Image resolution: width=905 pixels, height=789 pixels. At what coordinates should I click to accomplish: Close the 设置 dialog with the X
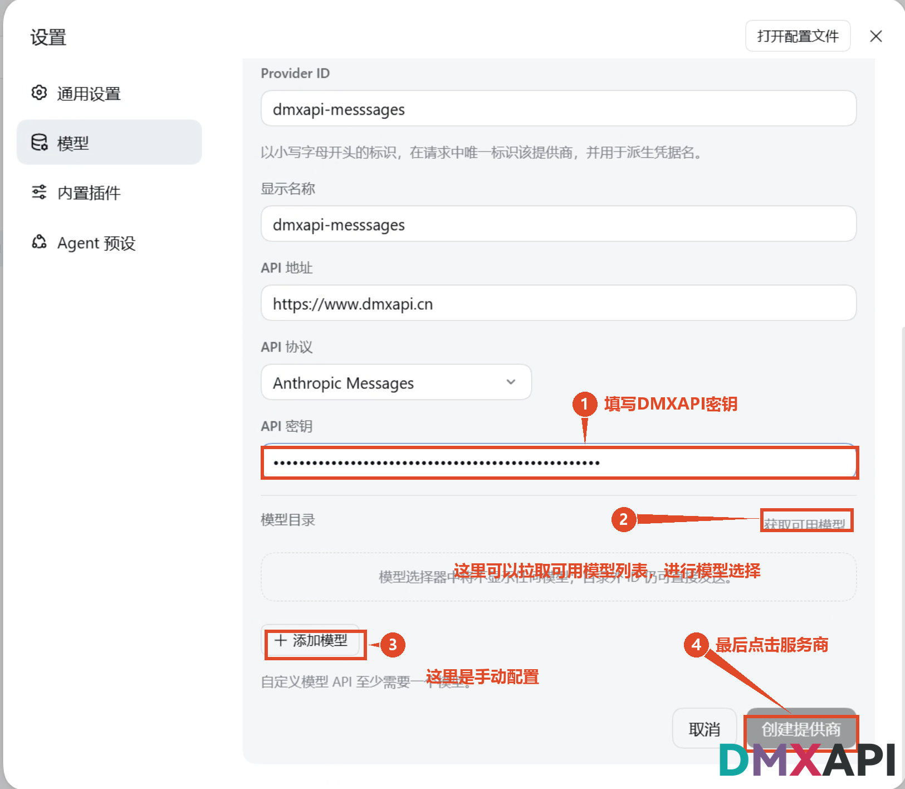(875, 36)
